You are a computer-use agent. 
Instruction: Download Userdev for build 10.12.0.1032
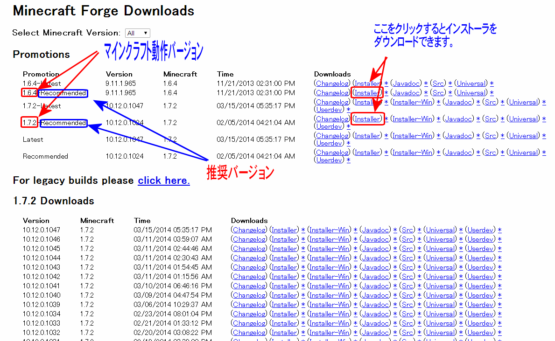[x=480, y=333]
